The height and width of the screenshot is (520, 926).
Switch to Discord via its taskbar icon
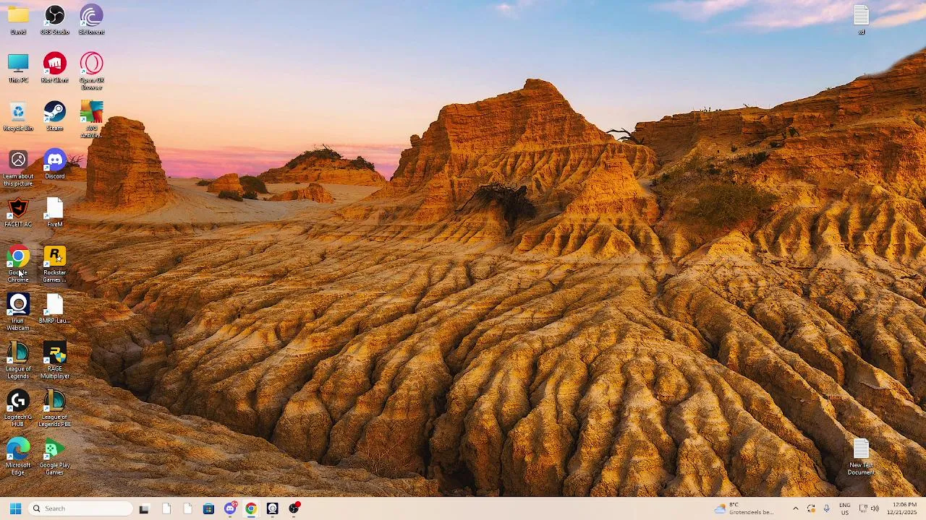pyautogui.click(x=230, y=508)
